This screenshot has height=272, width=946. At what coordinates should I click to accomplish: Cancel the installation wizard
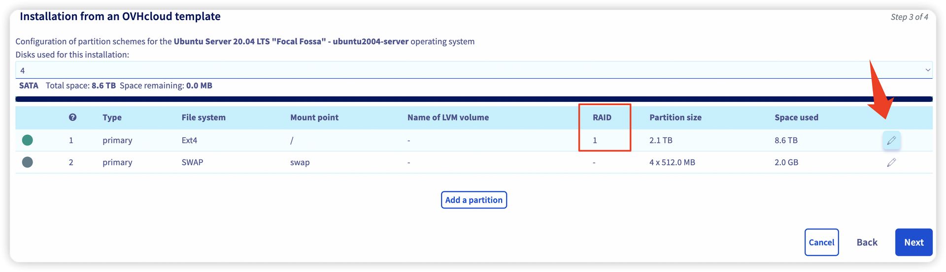click(x=821, y=242)
